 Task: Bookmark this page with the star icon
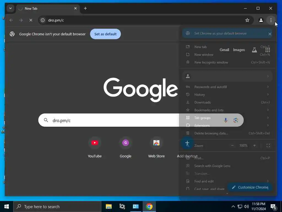pyautogui.click(x=247, y=20)
